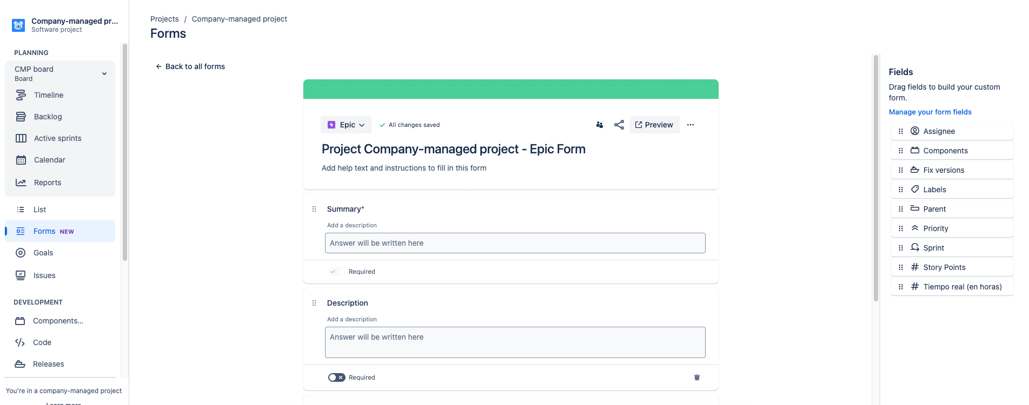The height and width of the screenshot is (405, 1029).
Task: Click the green form header color banner
Action: coord(510,89)
